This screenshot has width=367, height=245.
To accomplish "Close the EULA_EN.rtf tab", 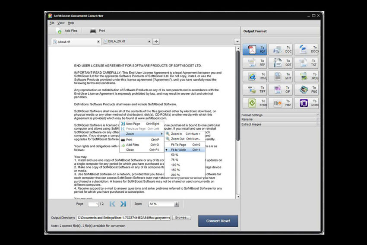I will coord(149,41).
